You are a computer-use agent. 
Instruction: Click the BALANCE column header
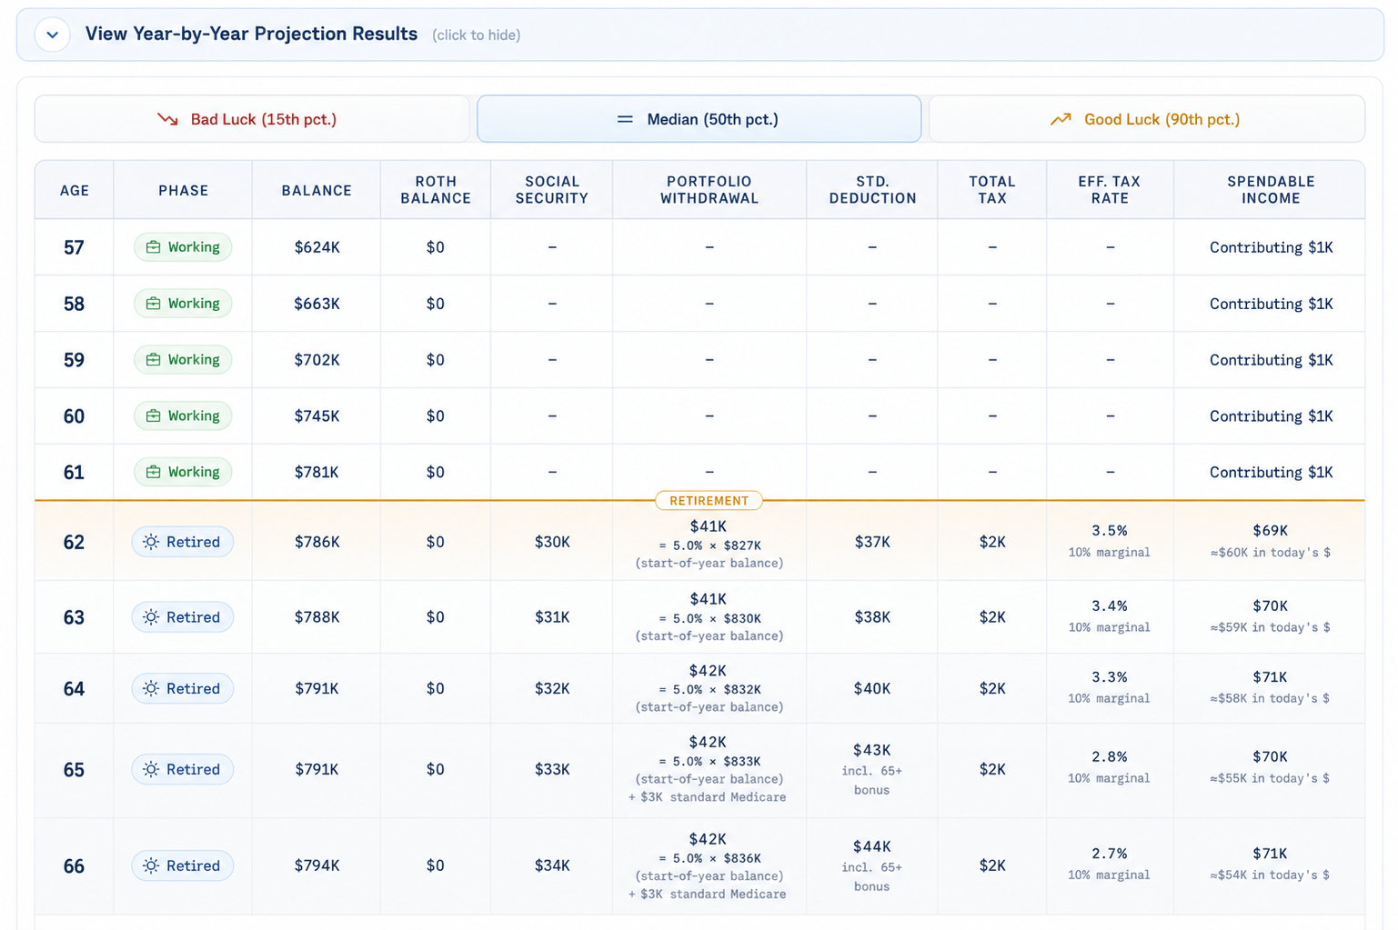[317, 190]
